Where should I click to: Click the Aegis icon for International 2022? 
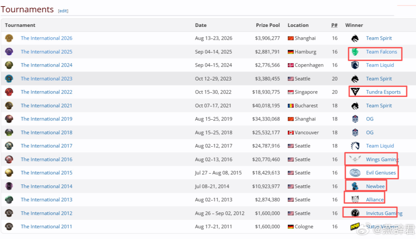point(9,92)
